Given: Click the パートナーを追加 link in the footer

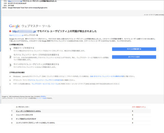Looking at the screenshot, I should point(41,98).
